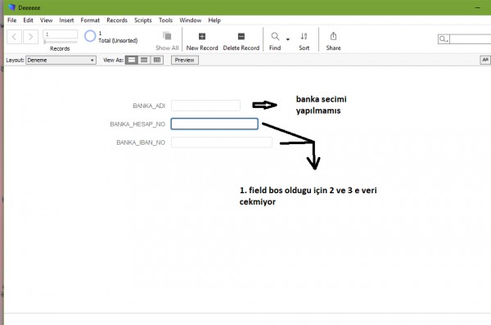Viewport: 491px width, 325px height.
Task: Click the Find magnifier icon
Action: (275, 36)
